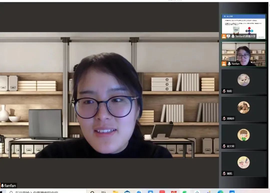Click the muted mic icon beside 高婉乔
This screenshot has height=193, width=270.
coord(224,118)
